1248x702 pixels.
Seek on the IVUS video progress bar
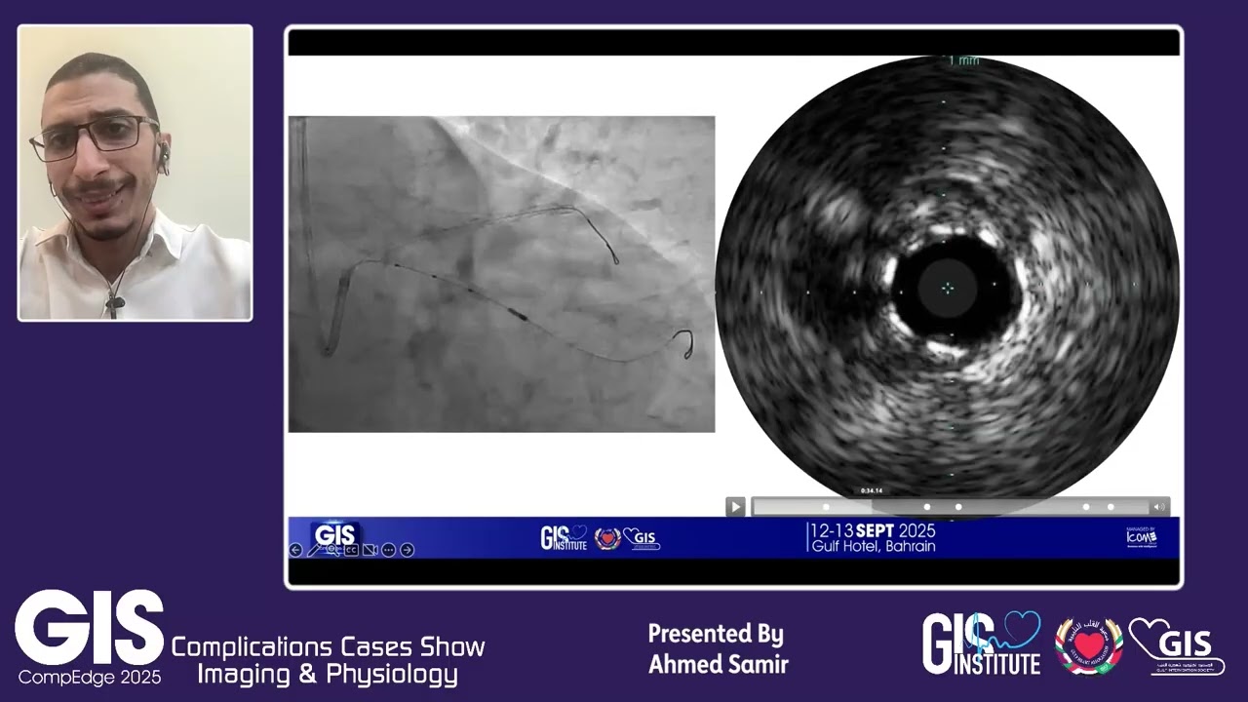pyautogui.click(x=950, y=507)
